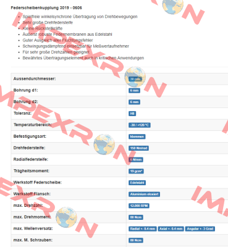The height and width of the screenshot is (247, 228).
Task: Click the 150 Nm/rad Drehfedersteife badge
Action: [x=138, y=148]
